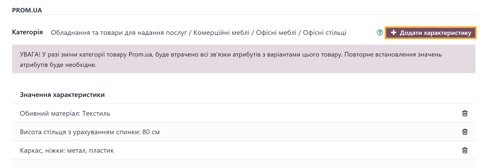
Task: Click 'Обладнання та товари для надання послуг' category text
Action: pyautogui.click(x=119, y=33)
